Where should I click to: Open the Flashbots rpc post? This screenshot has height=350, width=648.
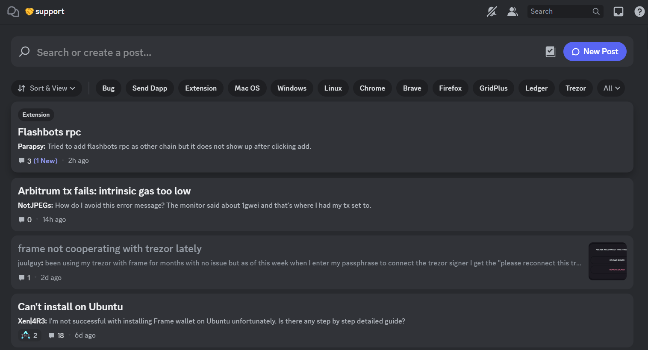(x=322, y=137)
